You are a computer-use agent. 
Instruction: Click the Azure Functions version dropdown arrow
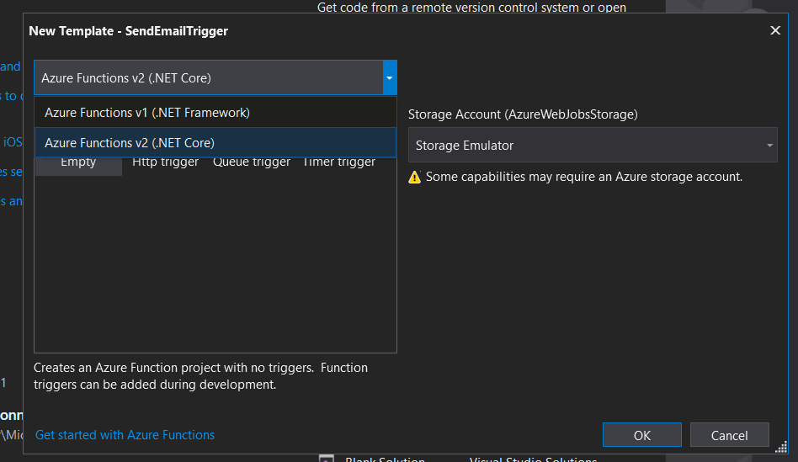[389, 78]
